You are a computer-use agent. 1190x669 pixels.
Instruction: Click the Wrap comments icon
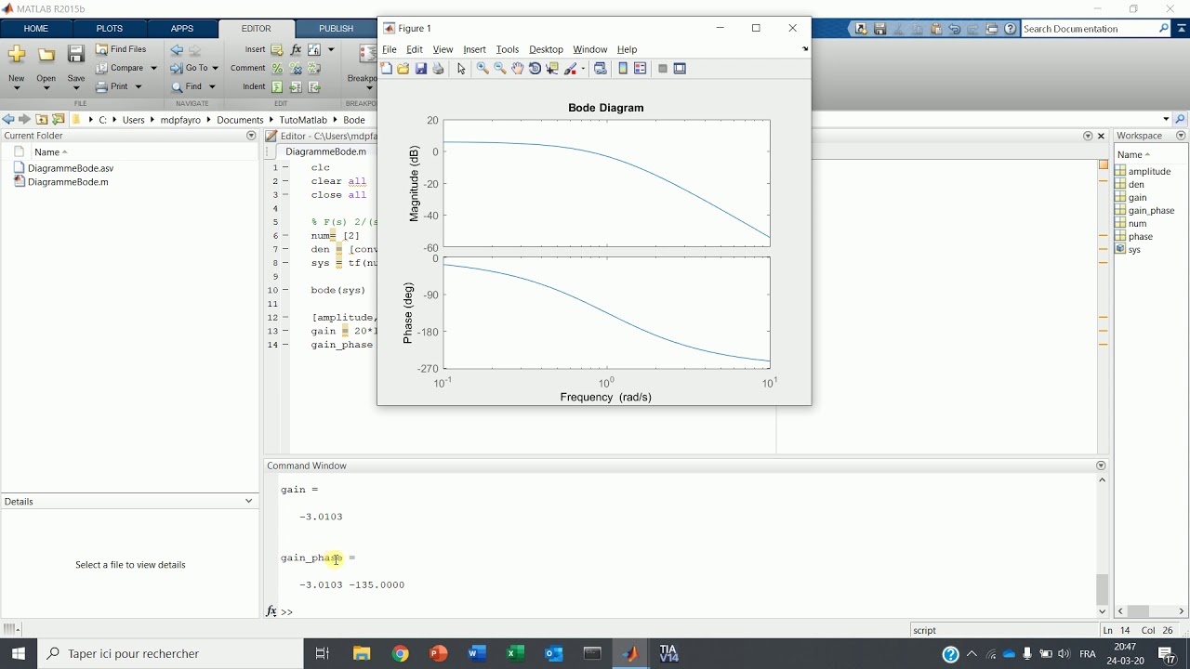click(x=314, y=69)
